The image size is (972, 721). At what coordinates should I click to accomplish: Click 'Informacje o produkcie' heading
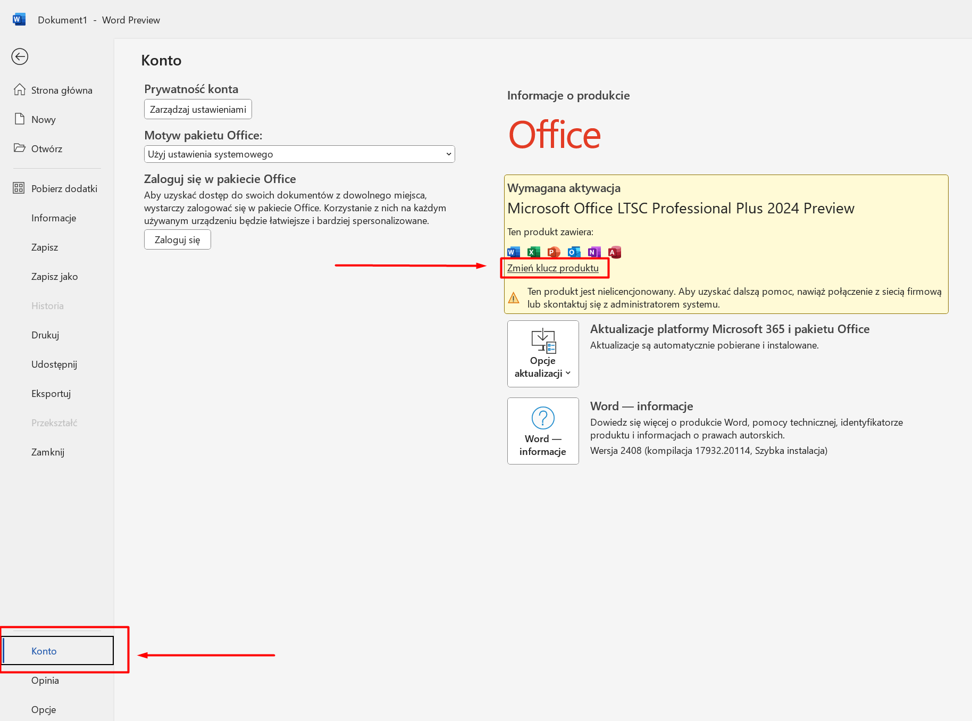coord(568,95)
